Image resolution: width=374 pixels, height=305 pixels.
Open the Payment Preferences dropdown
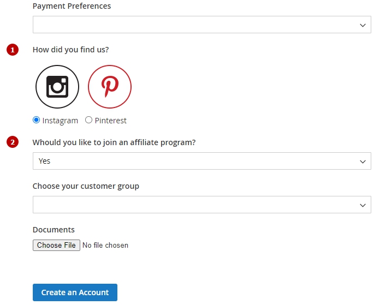point(202,25)
